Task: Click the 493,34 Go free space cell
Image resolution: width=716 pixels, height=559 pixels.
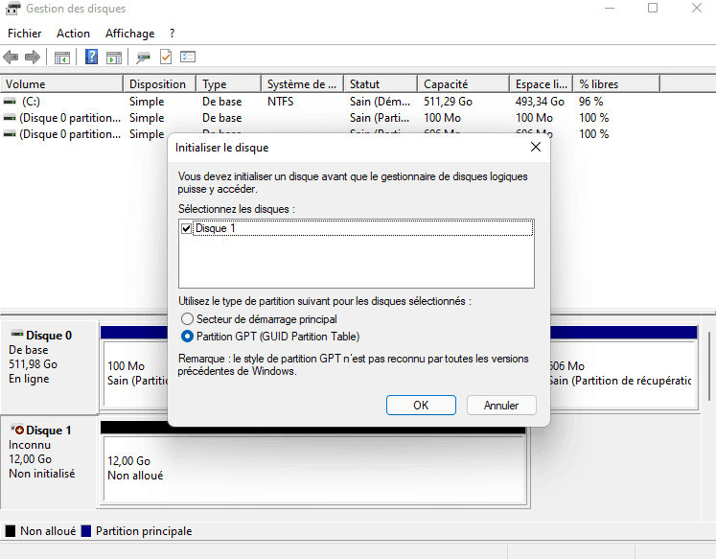Action: pyautogui.click(x=540, y=101)
